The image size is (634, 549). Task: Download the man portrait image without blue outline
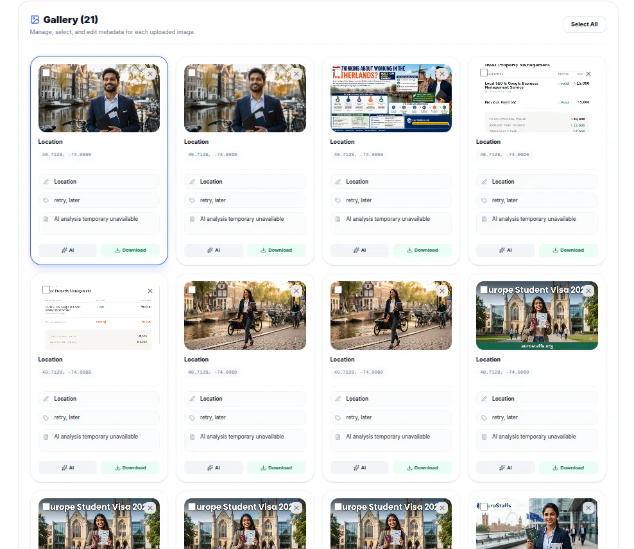coord(276,250)
